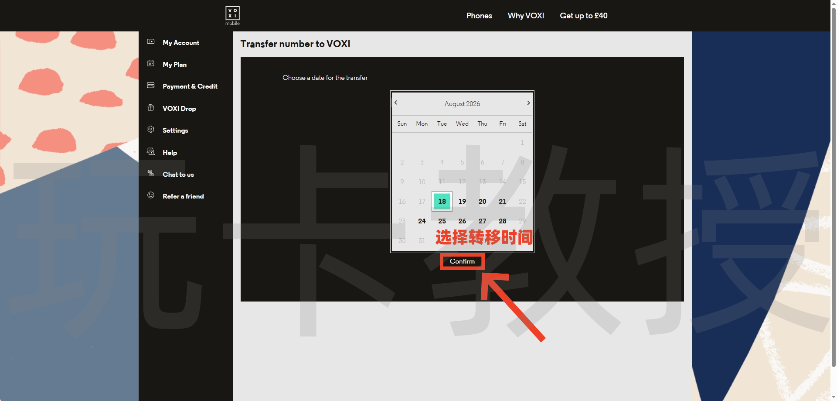Confirm the selected transfer date

click(x=462, y=261)
